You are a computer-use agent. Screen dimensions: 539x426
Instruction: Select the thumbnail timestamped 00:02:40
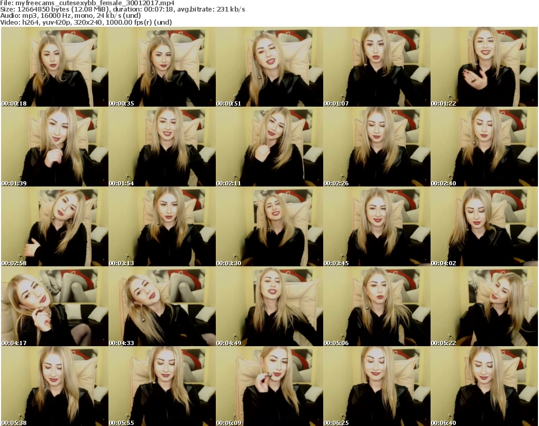(x=484, y=147)
